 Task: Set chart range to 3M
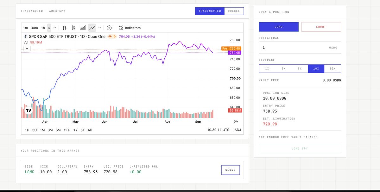[50, 130]
